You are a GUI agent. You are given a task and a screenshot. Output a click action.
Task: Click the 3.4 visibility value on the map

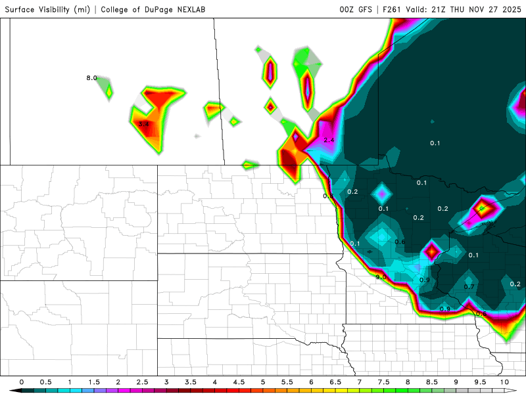[143, 124]
